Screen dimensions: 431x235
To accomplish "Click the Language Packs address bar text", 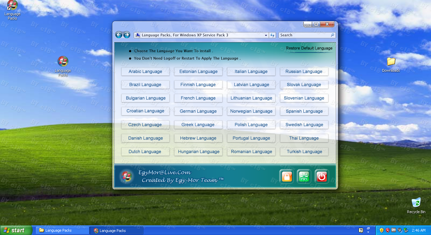I will tap(185, 35).
